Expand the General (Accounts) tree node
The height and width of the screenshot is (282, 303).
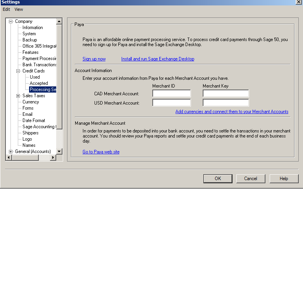[11, 151]
